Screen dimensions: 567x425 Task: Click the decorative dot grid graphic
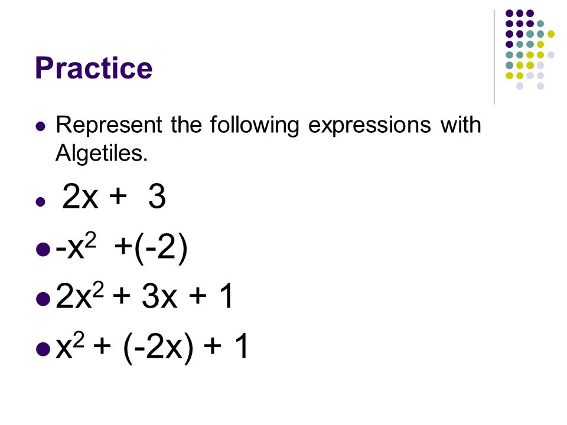point(530,50)
